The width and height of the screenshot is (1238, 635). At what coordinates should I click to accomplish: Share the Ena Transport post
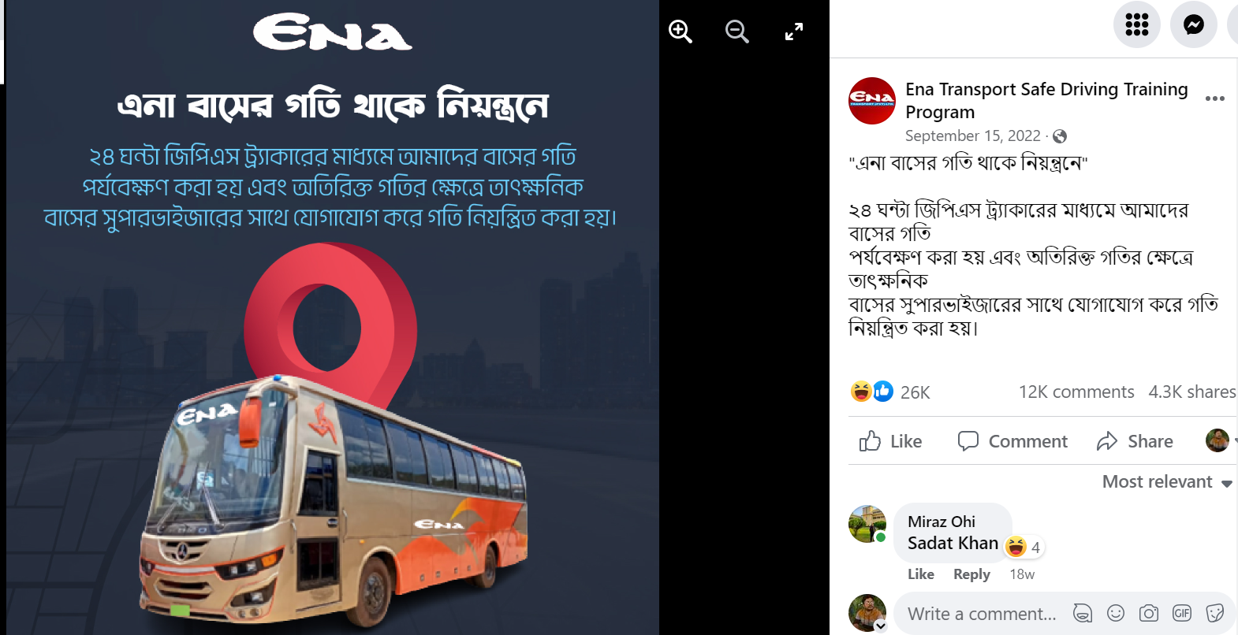pos(1135,441)
